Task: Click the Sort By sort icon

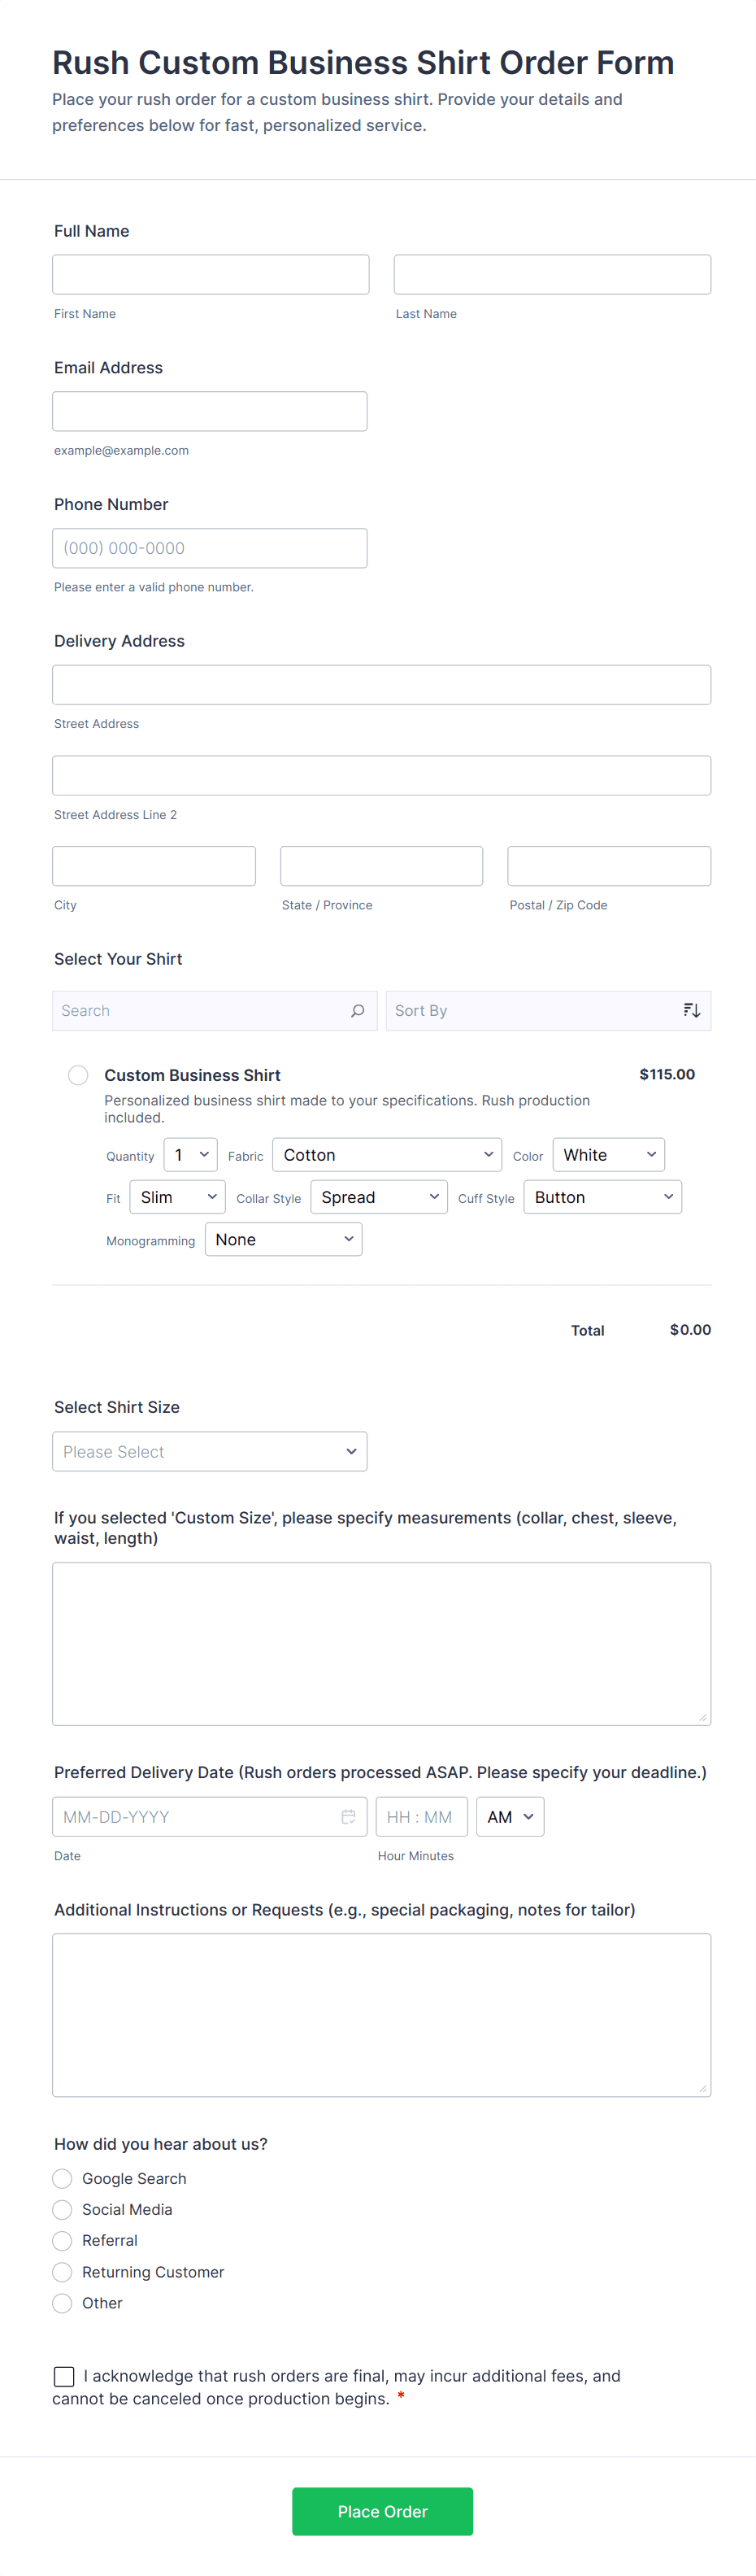Action: pyautogui.click(x=691, y=1010)
